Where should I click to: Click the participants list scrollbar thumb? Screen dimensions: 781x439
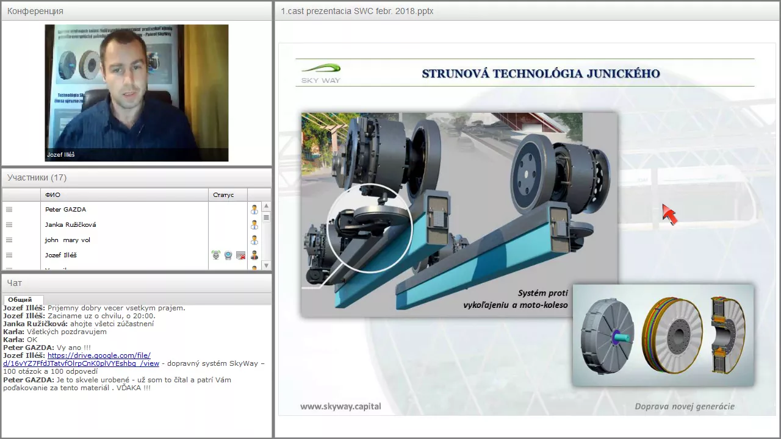pyautogui.click(x=266, y=217)
